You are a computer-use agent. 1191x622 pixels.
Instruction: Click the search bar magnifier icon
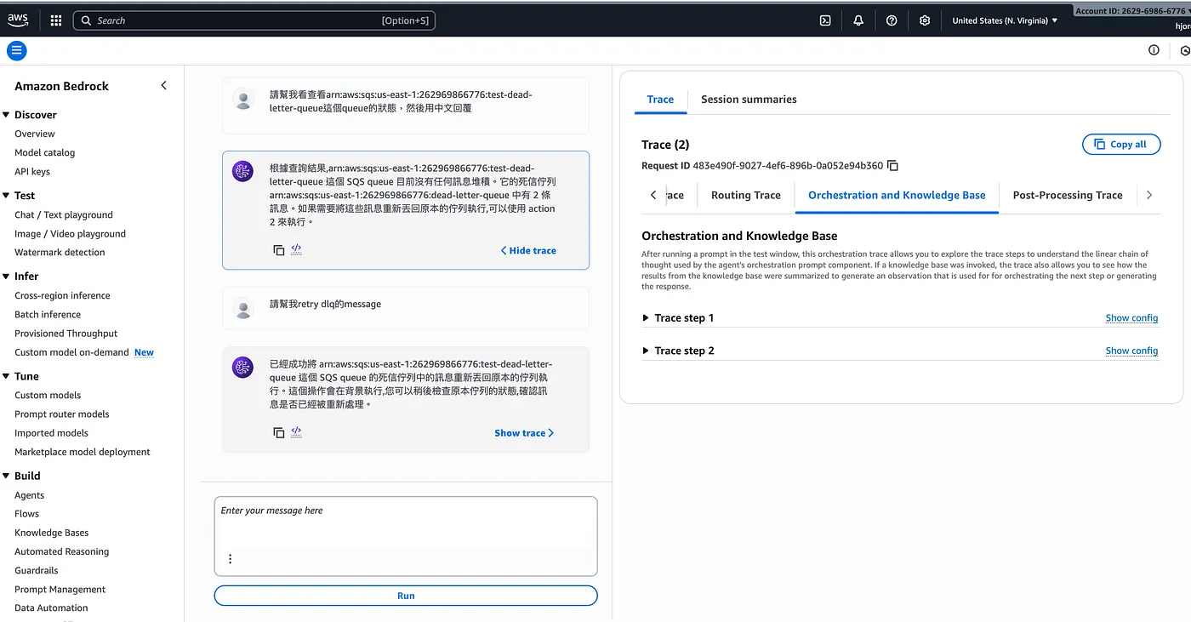click(86, 20)
